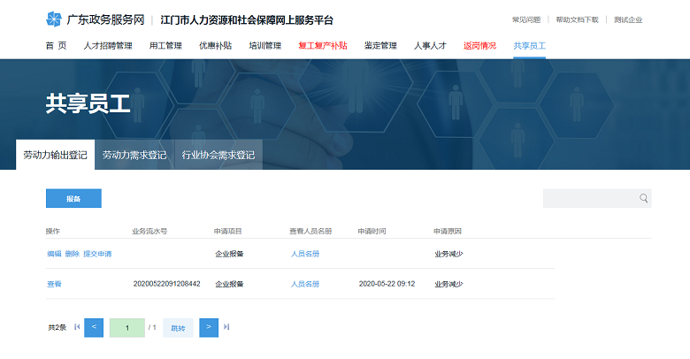The height and width of the screenshot is (359, 690).
Task: Go to last page arrow icon
Action: [226, 327]
